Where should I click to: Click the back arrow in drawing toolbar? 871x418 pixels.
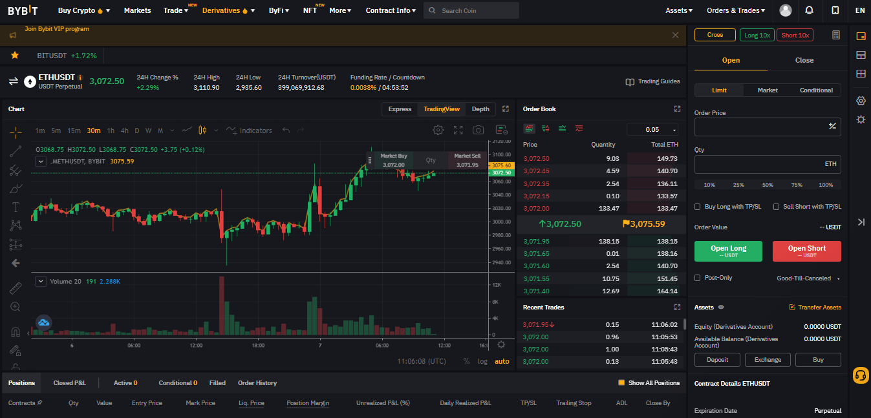tap(16, 263)
